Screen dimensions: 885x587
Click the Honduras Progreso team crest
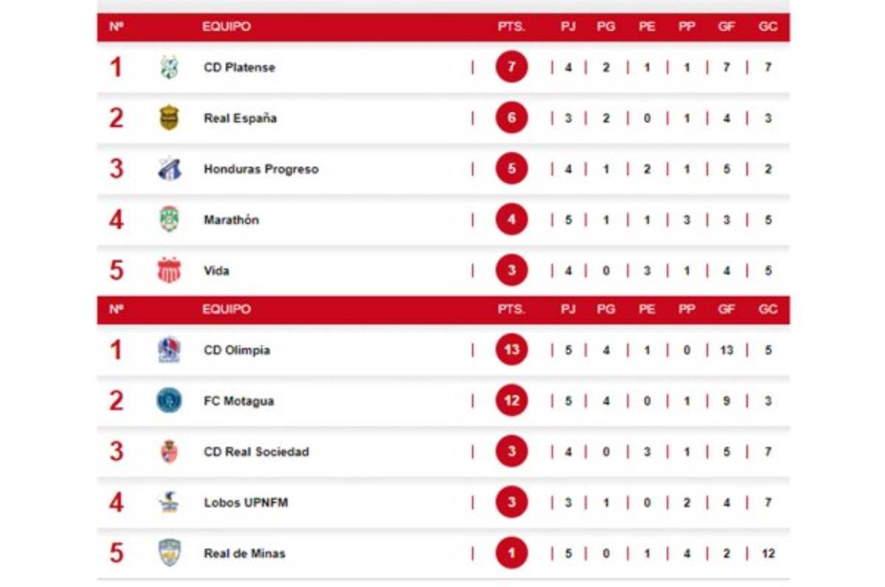[x=169, y=169]
